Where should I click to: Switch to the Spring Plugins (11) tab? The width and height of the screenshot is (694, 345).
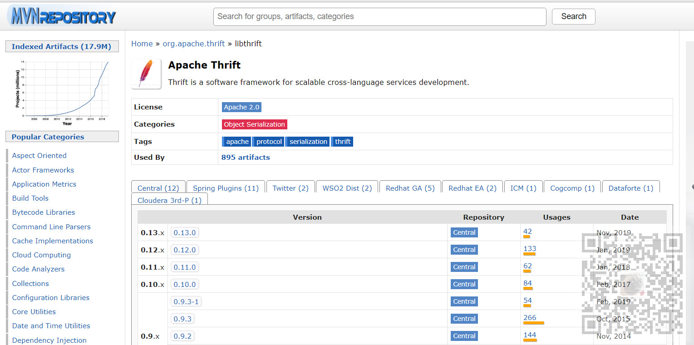point(226,188)
